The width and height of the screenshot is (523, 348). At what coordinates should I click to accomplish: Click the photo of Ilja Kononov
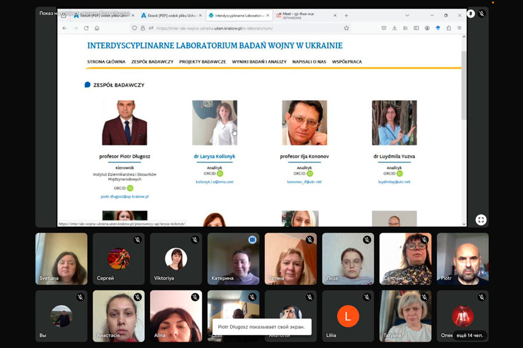pyautogui.click(x=305, y=122)
